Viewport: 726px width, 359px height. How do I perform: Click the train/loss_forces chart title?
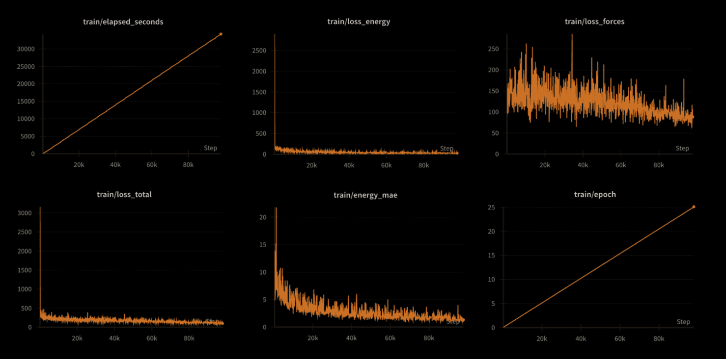tap(594, 22)
